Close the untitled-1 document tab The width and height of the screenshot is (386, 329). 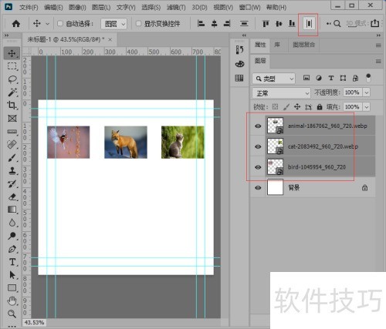coord(110,39)
